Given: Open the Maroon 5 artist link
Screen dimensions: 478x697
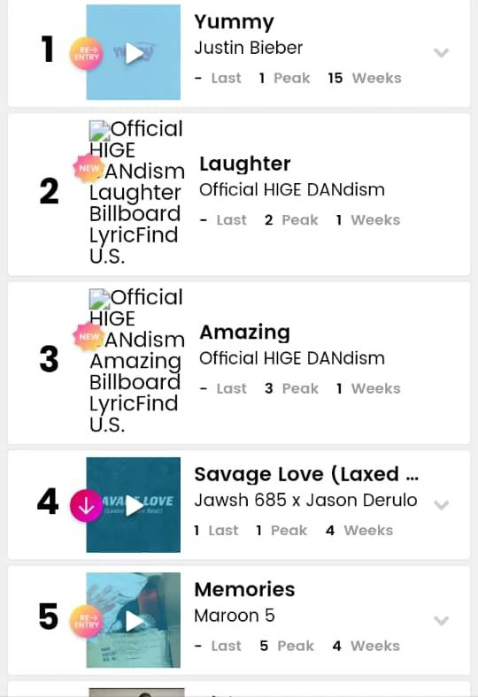Looking at the screenshot, I should (235, 616).
